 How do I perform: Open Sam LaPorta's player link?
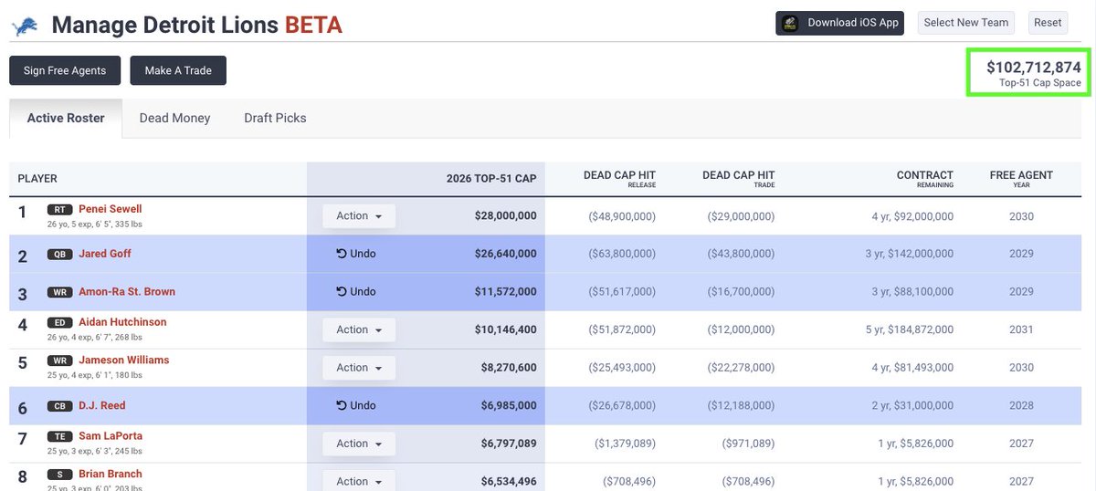pyautogui.click(x=111, y=436)
